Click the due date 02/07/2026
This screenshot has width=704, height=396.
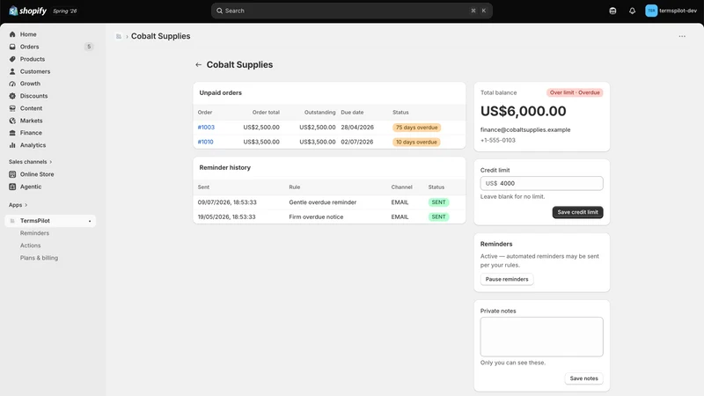point(357,142)
